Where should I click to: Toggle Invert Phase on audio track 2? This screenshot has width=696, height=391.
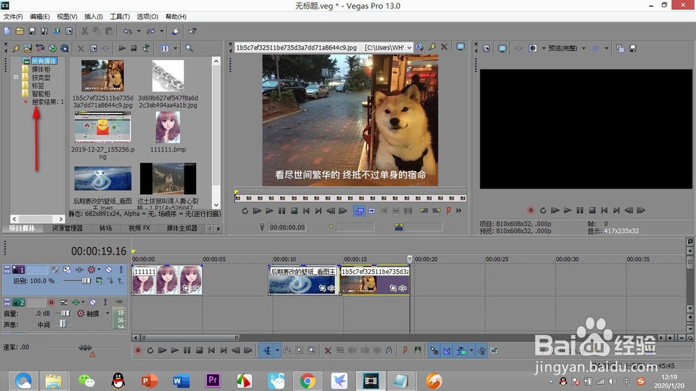point(63,302)
